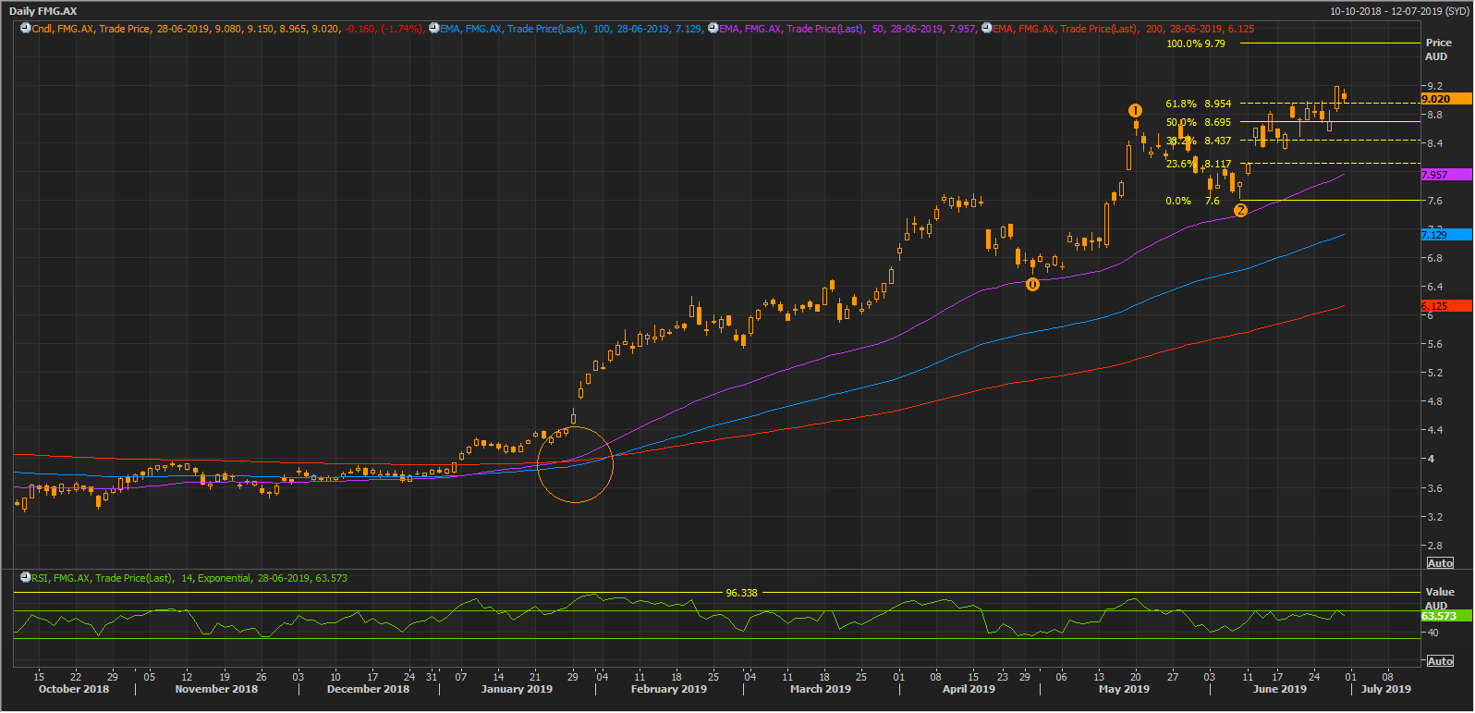Select the 23.6% 8.117 Fibonacci label
The width and height of the screenshot is (1475, 713).
click(x=1199, y=164)
